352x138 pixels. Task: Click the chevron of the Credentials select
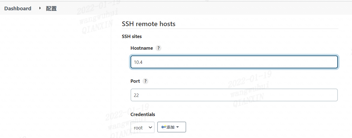[150, 127]
